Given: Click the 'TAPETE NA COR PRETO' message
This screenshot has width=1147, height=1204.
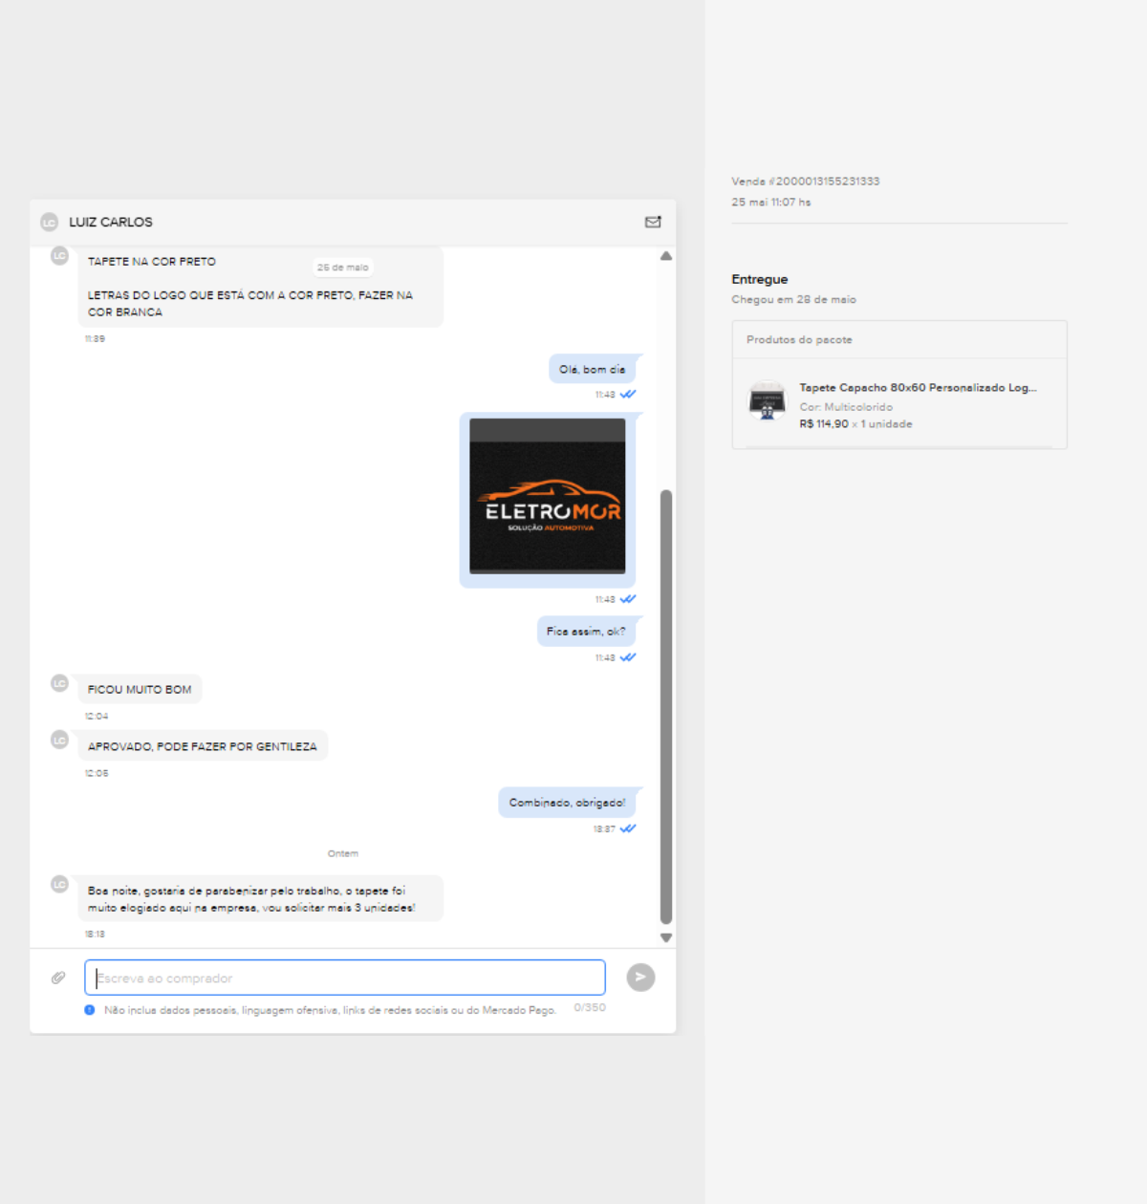Looking at the screenshot, I should tap(260, 287).
